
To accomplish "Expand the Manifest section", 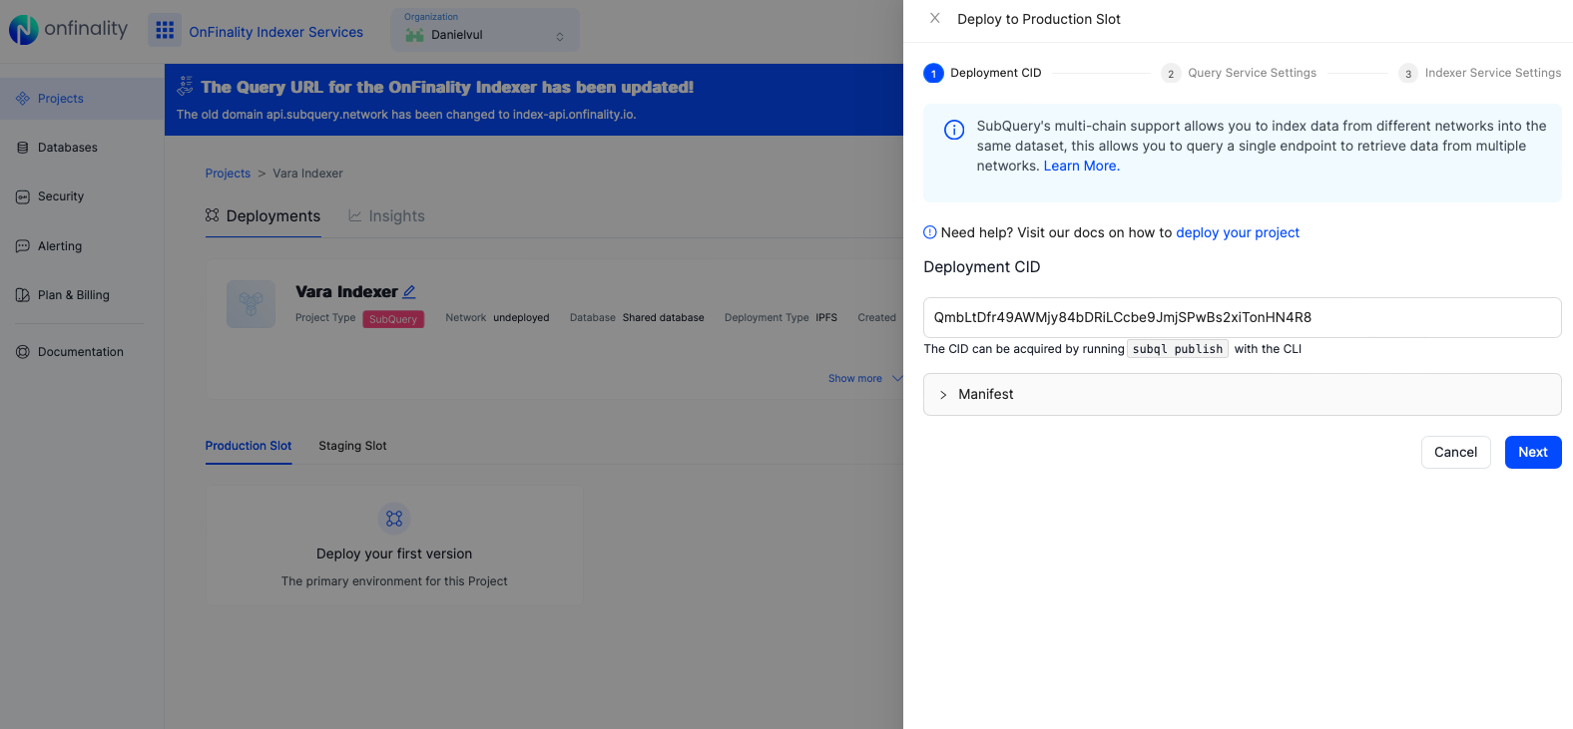I will (x=1243, y=394).
